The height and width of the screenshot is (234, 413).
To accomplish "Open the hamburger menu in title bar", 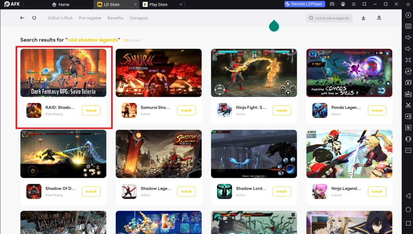I will click(354, 4).
